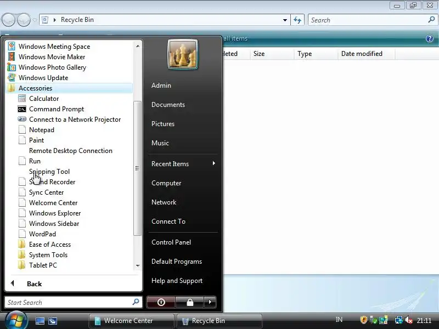Open Windows Meeting Space icon
The width and height of the screenshot is (439, 329).
click(12, 46)
